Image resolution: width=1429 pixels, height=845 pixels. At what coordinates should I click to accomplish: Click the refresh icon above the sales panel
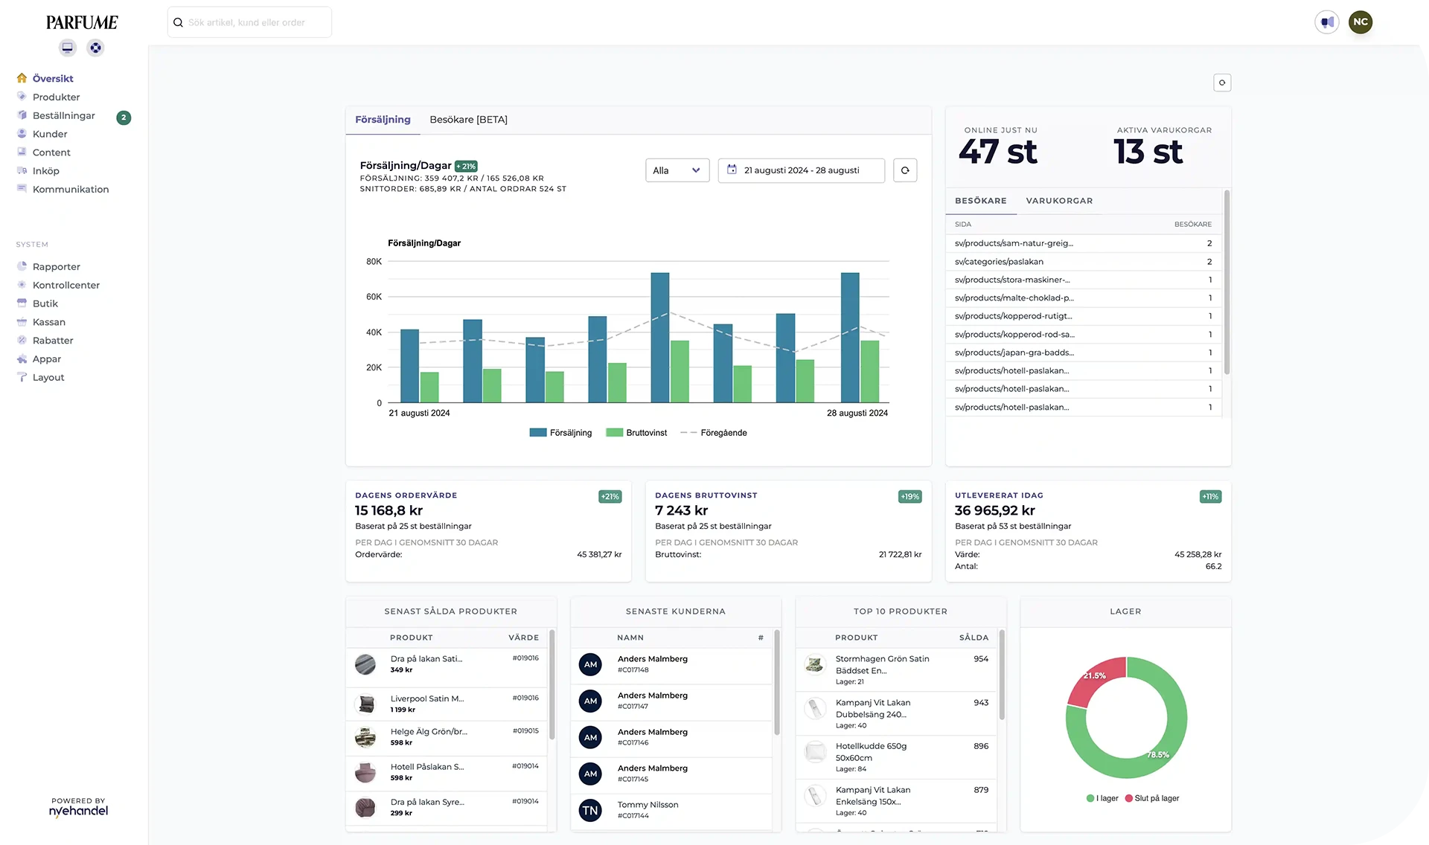click(1221, 83)
